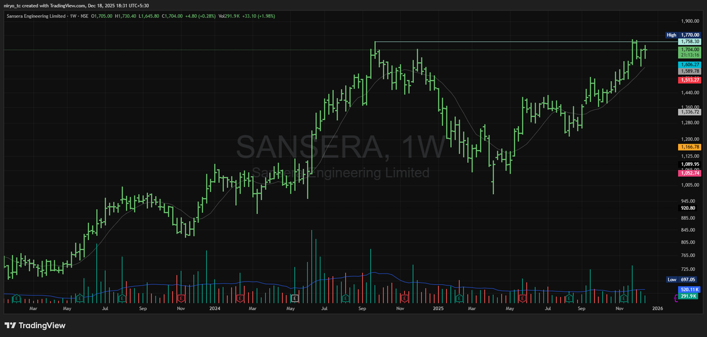Open the earnings marker above the Nov 2023 label
Screen dimensions: 707x337
tap(180, 298)
